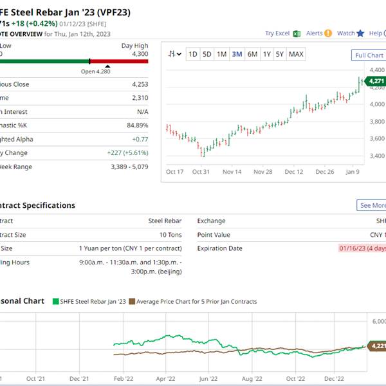Open the Full Chart button
This screenshot has width=386, height=386.
[x=369, y=55]
